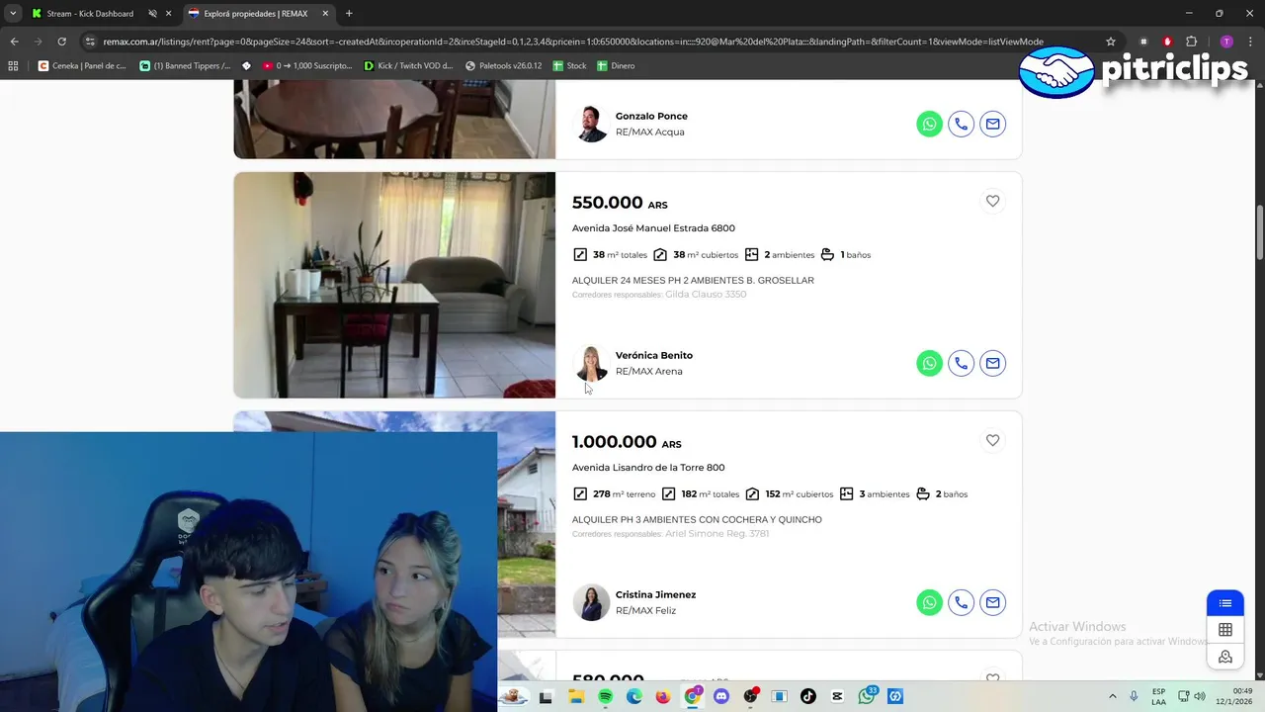Open Verónica Benito agent profile name
Screen dimensions: 1265x712
(653, 355)
